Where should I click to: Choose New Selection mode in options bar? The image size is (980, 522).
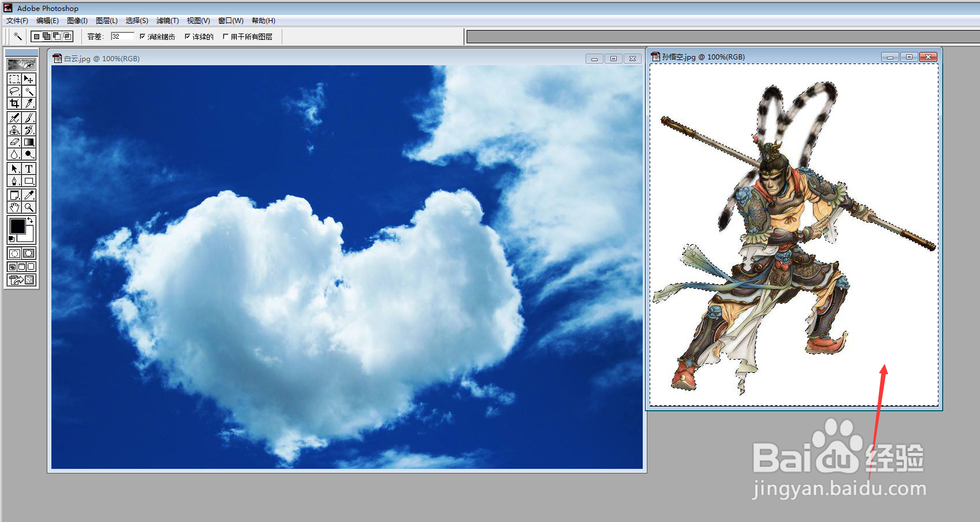coord(37,36)
